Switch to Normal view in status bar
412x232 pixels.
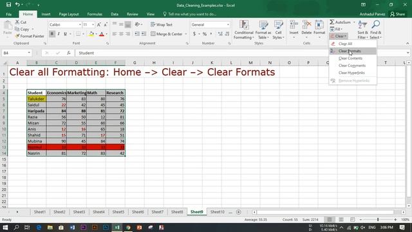[x=330, y=219]
